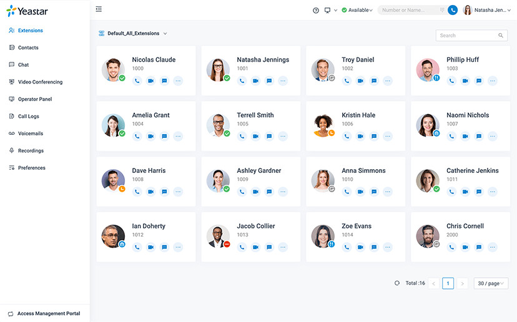517x322 pixels.
Task: Open more options for Phillip Huff
Action: (x=493, y=80)
